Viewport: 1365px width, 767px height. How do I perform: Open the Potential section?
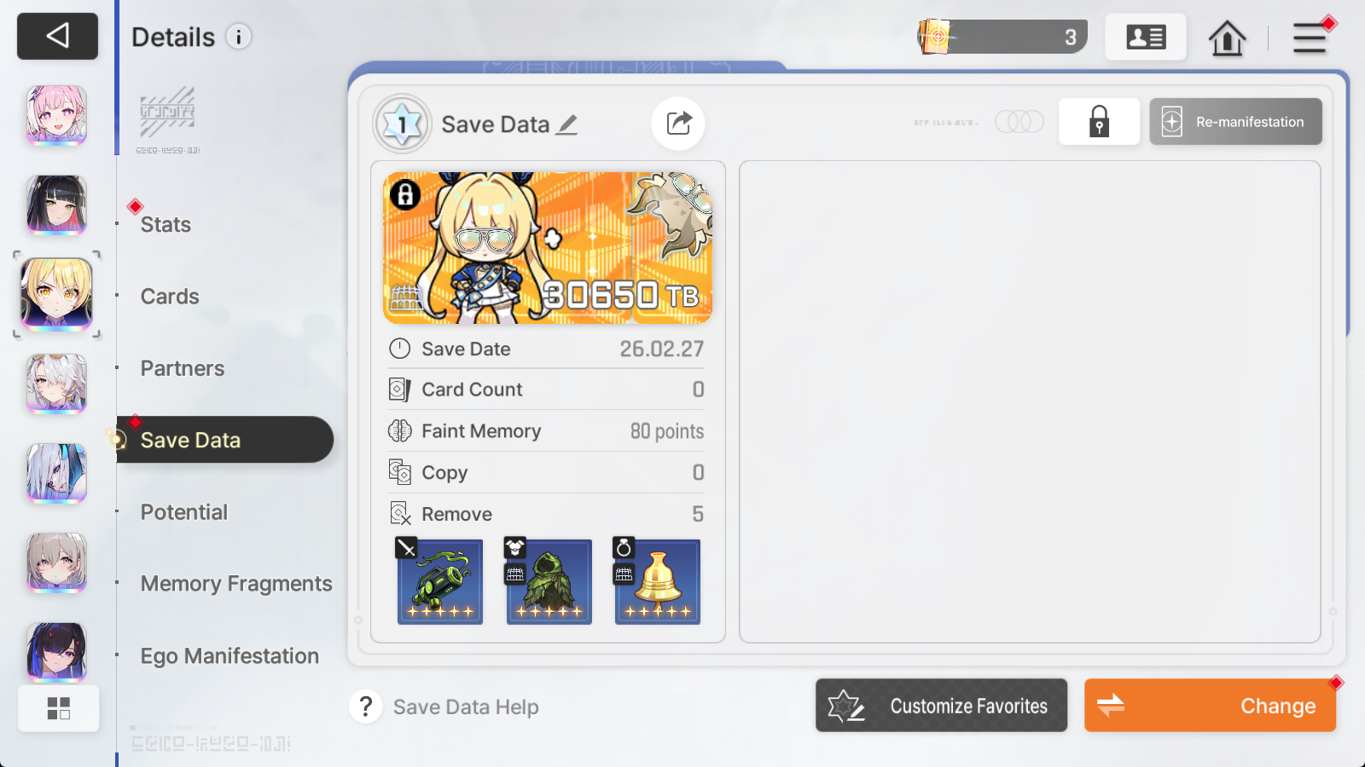click(184, 512)
